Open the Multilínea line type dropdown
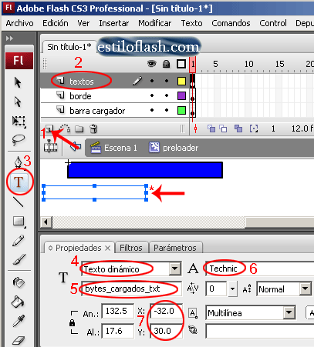This screenshot has height=347, width=314. click(289, 312)
